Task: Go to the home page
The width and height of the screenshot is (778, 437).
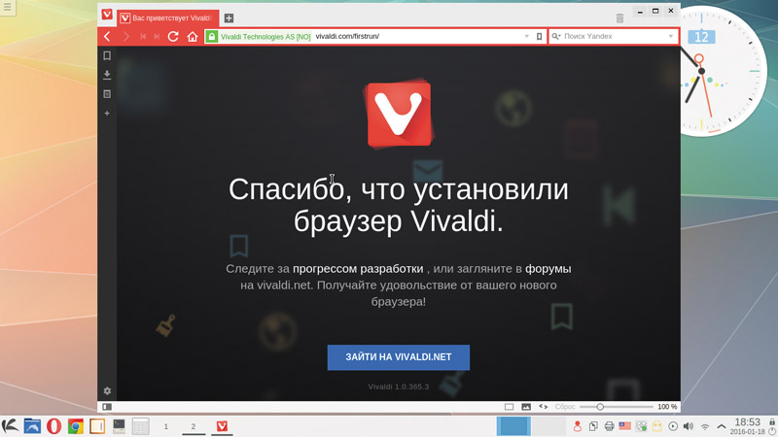Action: [x=193, y=36]
